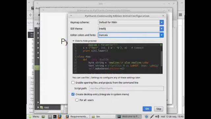Collapse the expanded down-arrow node in file tree
This screenshot has width=211, height=119.
click(38, 58)
